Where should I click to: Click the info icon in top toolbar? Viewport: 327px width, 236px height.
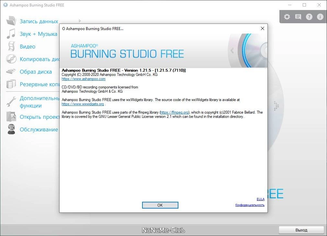pos(320,17)
